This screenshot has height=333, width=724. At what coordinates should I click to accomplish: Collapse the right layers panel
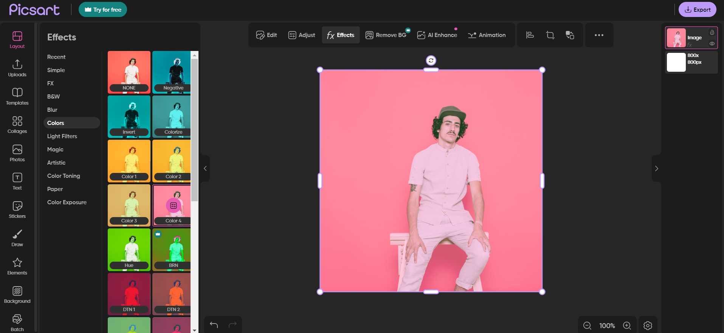(x=656, y=168)
